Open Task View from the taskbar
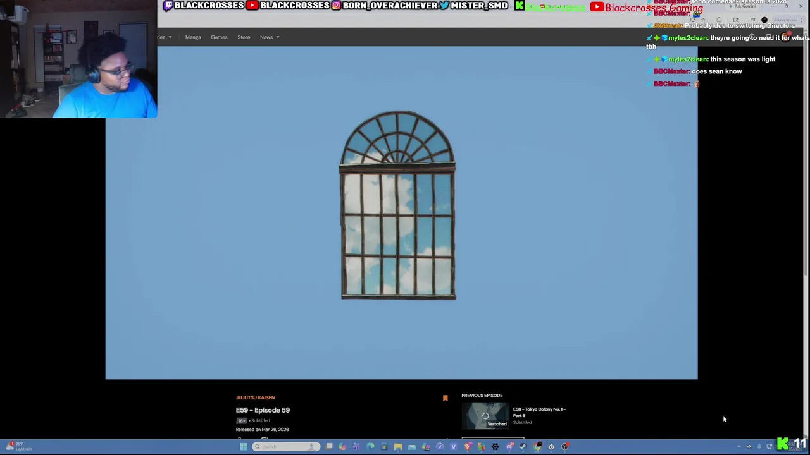Screen dimensions: 810x455 point(329,447)
